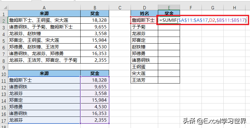Select column F header

coord(191,8)
